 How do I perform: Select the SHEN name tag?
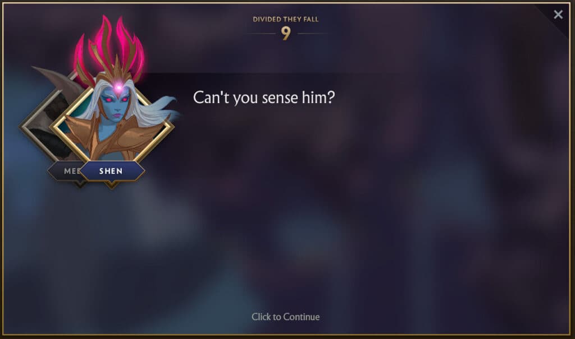(112, 171)
